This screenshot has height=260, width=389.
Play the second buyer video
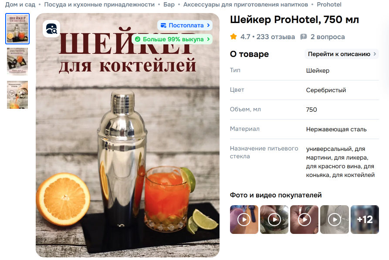click(274, 220)
